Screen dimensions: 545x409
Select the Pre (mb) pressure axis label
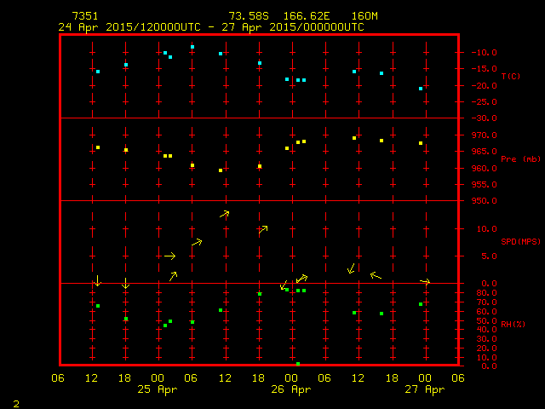(520, 159)
